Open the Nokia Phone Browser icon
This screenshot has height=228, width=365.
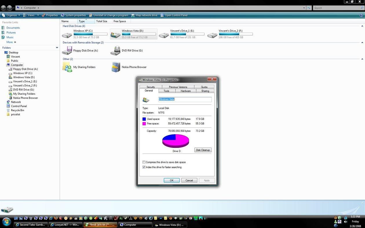click(x=116, y=67)
